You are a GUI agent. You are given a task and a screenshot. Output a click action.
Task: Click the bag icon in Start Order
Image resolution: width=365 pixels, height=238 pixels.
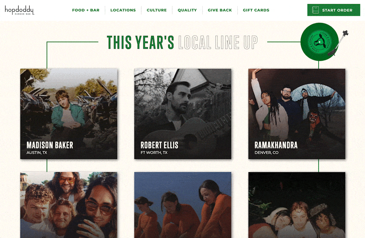coord(315,10)
